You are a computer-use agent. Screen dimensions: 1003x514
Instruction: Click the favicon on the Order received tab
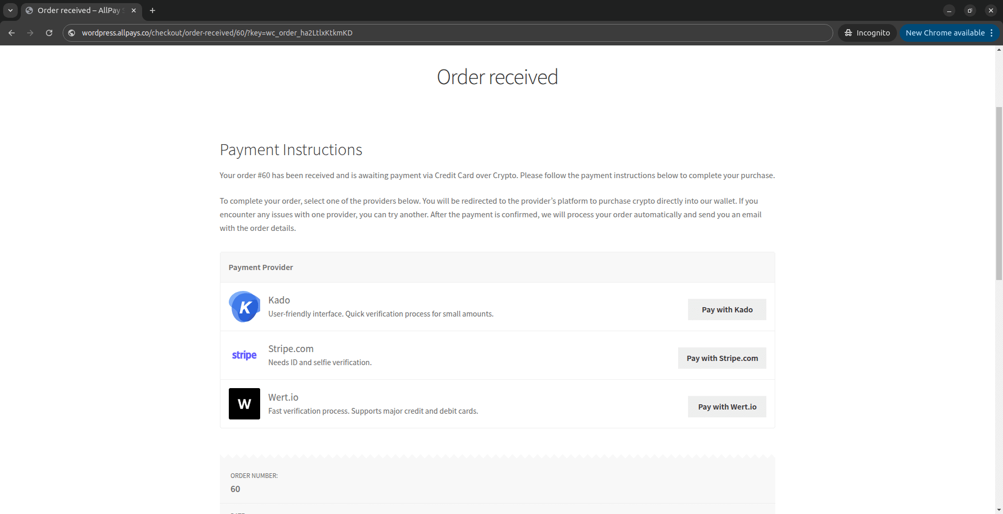(x=29, y=10)
